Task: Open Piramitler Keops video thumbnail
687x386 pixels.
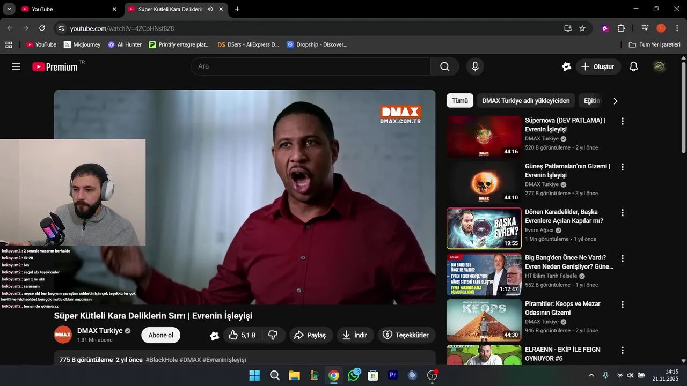Action: click(x=484, y=320)
